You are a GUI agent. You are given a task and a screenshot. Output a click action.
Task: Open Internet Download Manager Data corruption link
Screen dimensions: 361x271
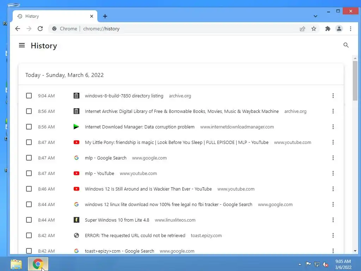[140, 127]
